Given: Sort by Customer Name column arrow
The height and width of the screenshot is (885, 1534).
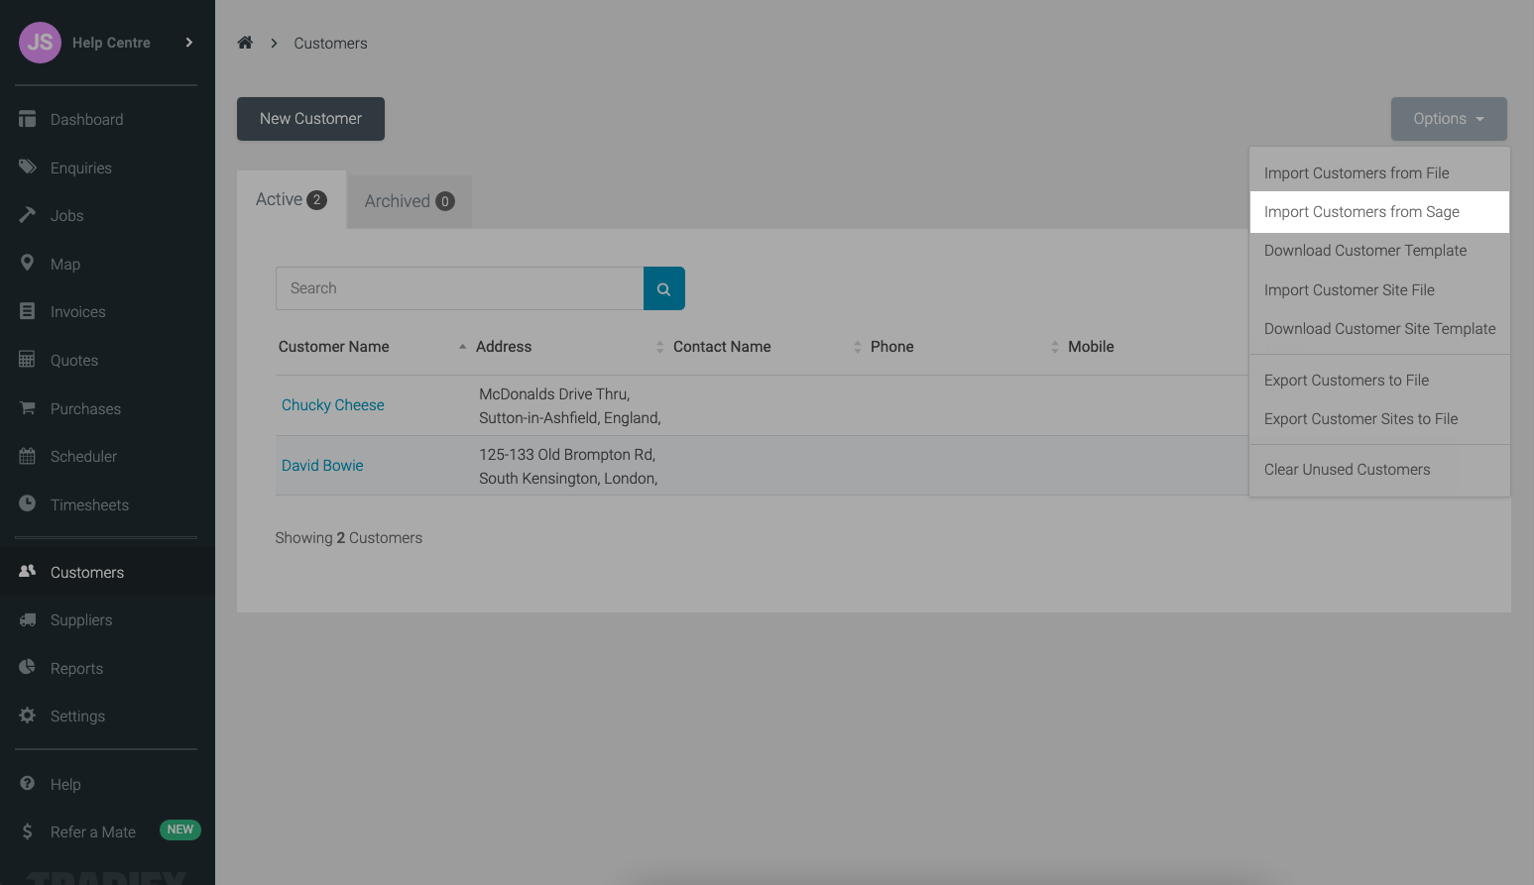Looking at the screenshot, I should (x=462, y=347).
